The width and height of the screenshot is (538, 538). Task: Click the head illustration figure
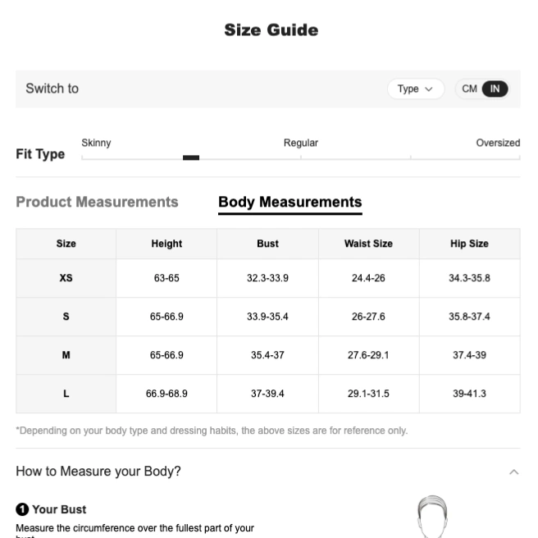(432, 517)
